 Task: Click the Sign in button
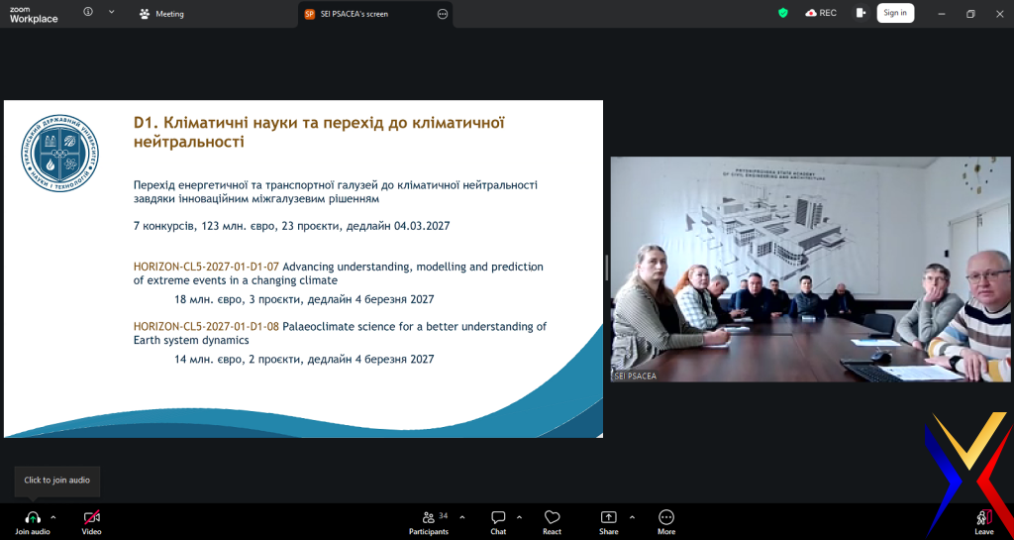click(x=895, y=13)
